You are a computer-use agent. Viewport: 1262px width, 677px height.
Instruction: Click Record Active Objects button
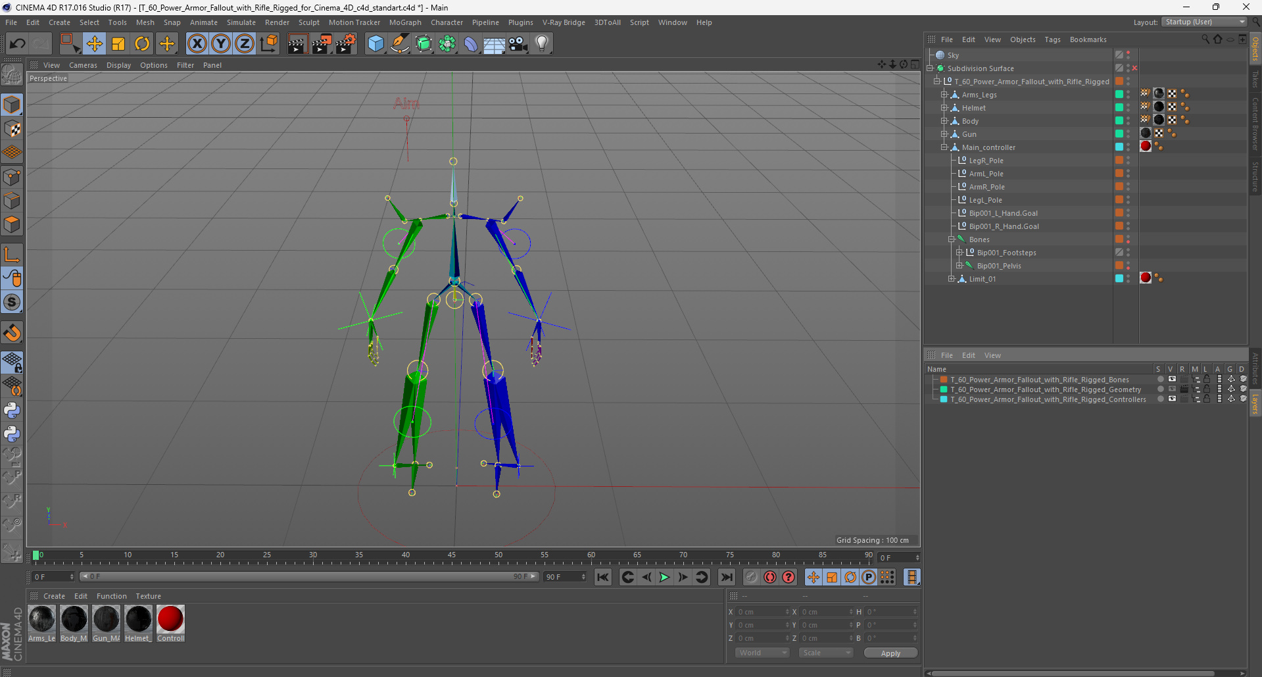(751, 577)
